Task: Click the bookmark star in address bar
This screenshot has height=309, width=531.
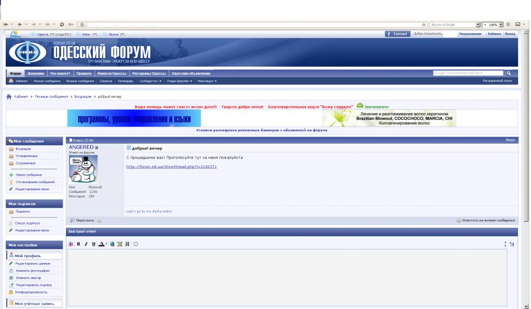Action: (x=424, y=24)
